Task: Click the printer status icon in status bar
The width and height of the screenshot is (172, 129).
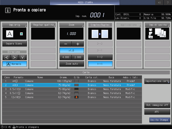Action: click(x=14, y=127)
